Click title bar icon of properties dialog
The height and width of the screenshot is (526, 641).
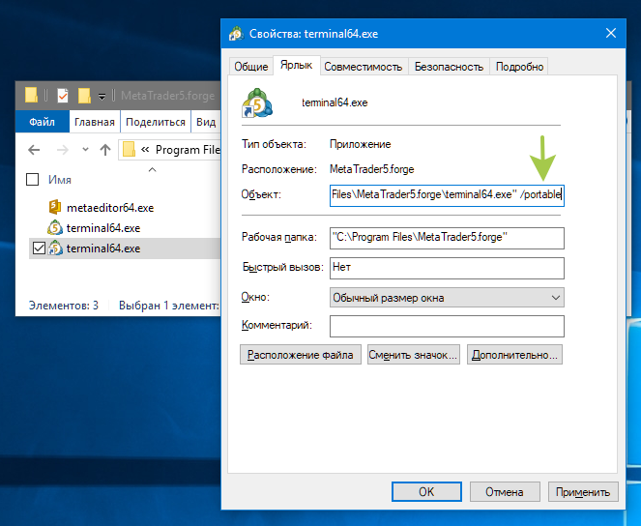click(236, 34)
